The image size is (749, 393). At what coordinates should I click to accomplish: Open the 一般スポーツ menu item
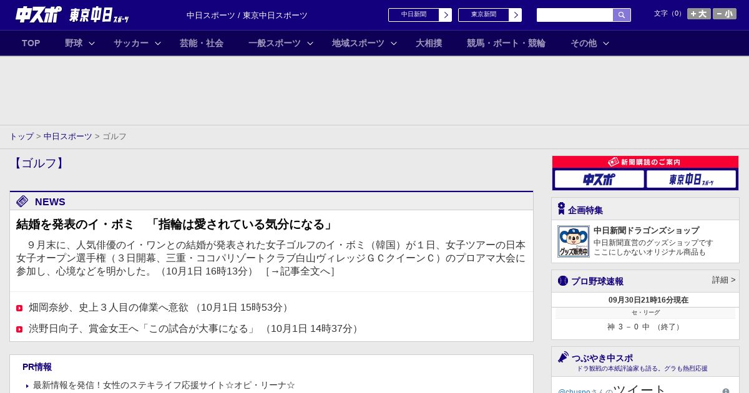tap(275, 43)
